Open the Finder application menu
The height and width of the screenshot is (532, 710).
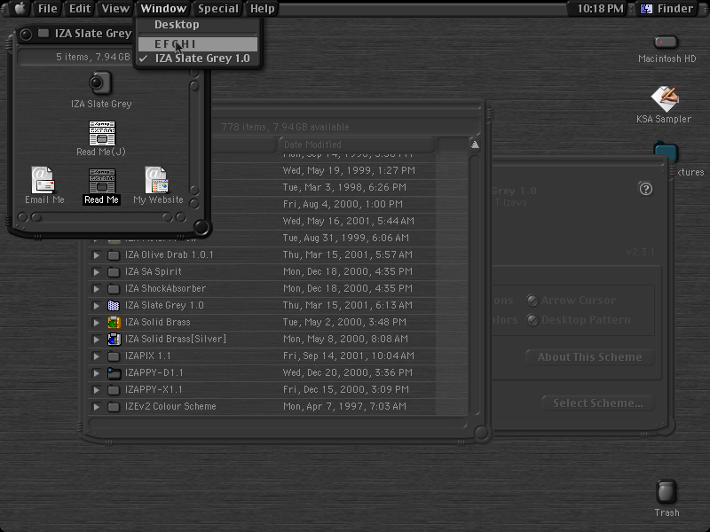tap(668, 8)
